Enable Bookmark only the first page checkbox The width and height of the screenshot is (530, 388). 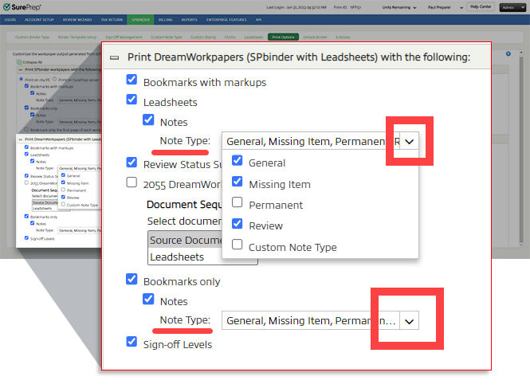[x=27, y=129]
